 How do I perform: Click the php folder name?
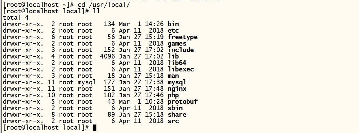(x=173, y=95)
